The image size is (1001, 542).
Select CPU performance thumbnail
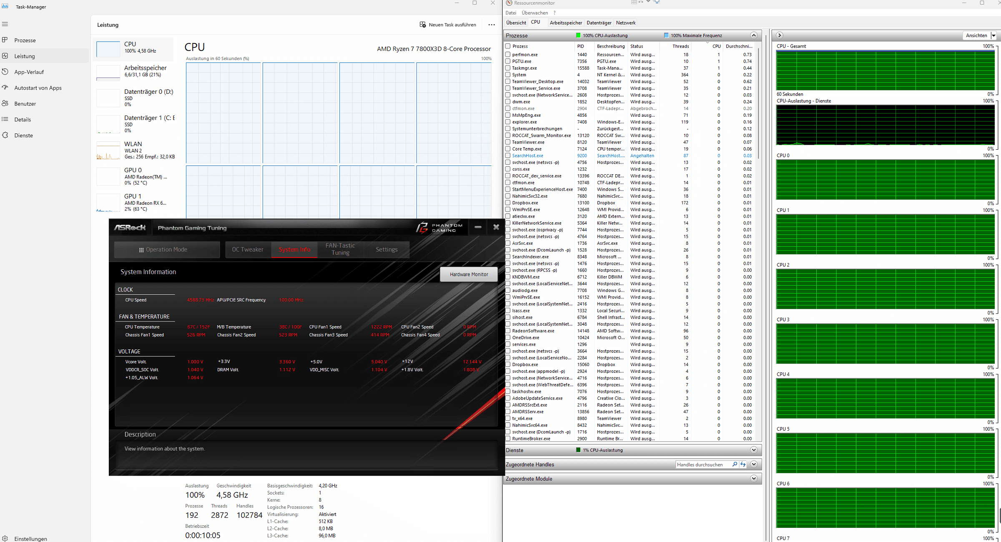pos(133,49)
